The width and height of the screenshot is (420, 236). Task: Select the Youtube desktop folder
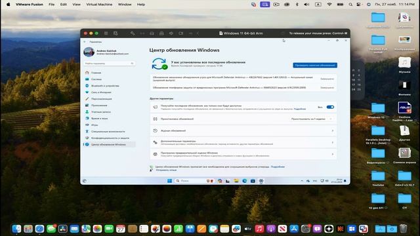pos(378,178)
